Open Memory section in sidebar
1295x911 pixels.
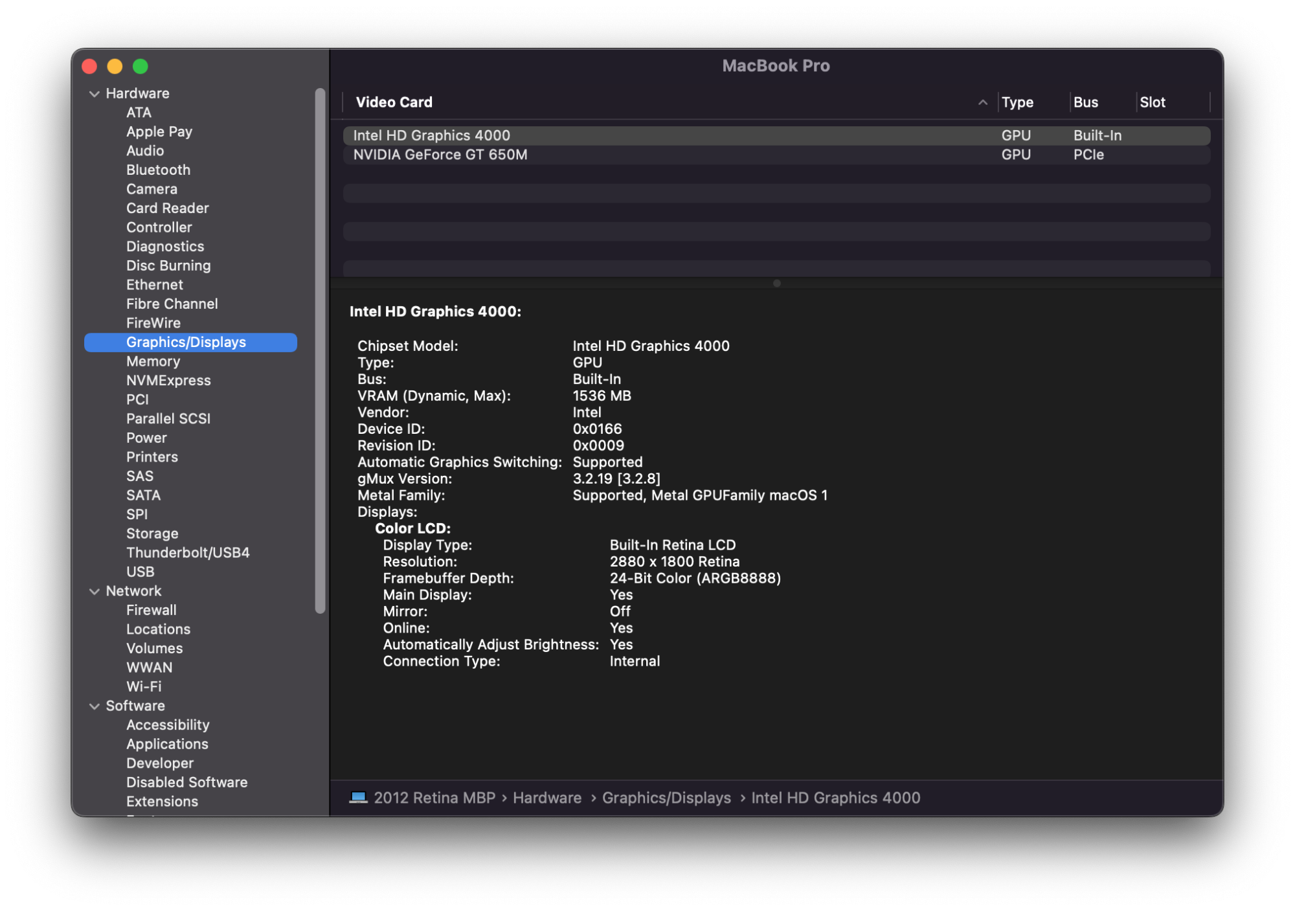[x=153, y=362]
